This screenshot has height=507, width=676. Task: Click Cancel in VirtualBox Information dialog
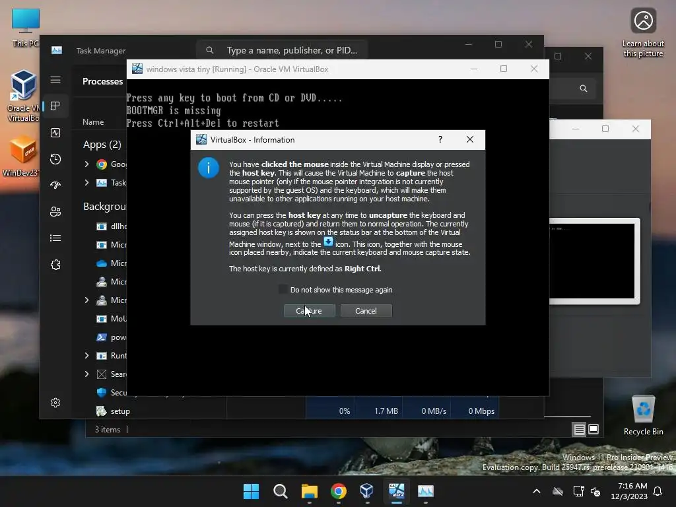point(366,311)
